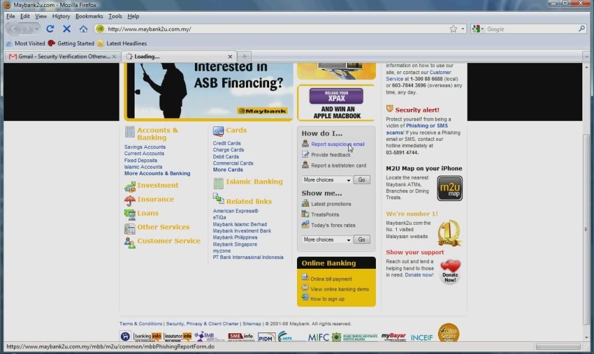Click the Online bill payment icon

(305, 277)
